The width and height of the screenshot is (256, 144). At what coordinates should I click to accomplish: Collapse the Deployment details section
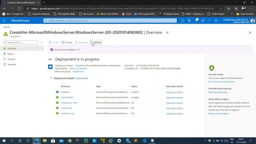(51, 78)
